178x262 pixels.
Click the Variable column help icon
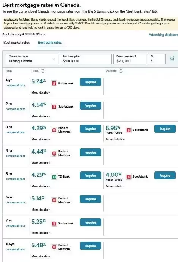tap(121, 71)
